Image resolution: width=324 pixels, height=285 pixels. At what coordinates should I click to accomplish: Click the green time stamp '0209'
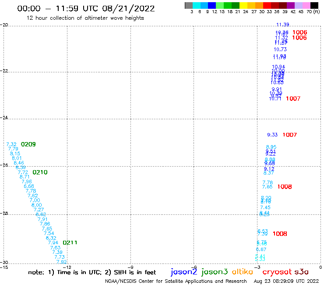[28, 144]
